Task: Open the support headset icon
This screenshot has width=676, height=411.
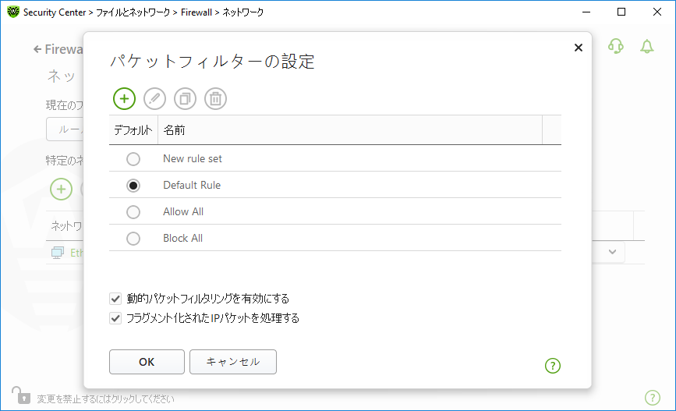Action: tap(616, 47)
